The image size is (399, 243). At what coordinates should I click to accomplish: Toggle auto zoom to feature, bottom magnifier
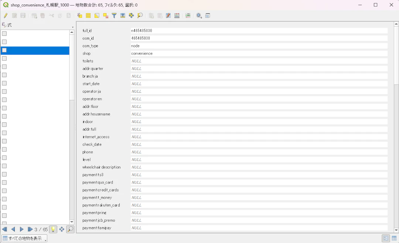(x=70, y=229)
